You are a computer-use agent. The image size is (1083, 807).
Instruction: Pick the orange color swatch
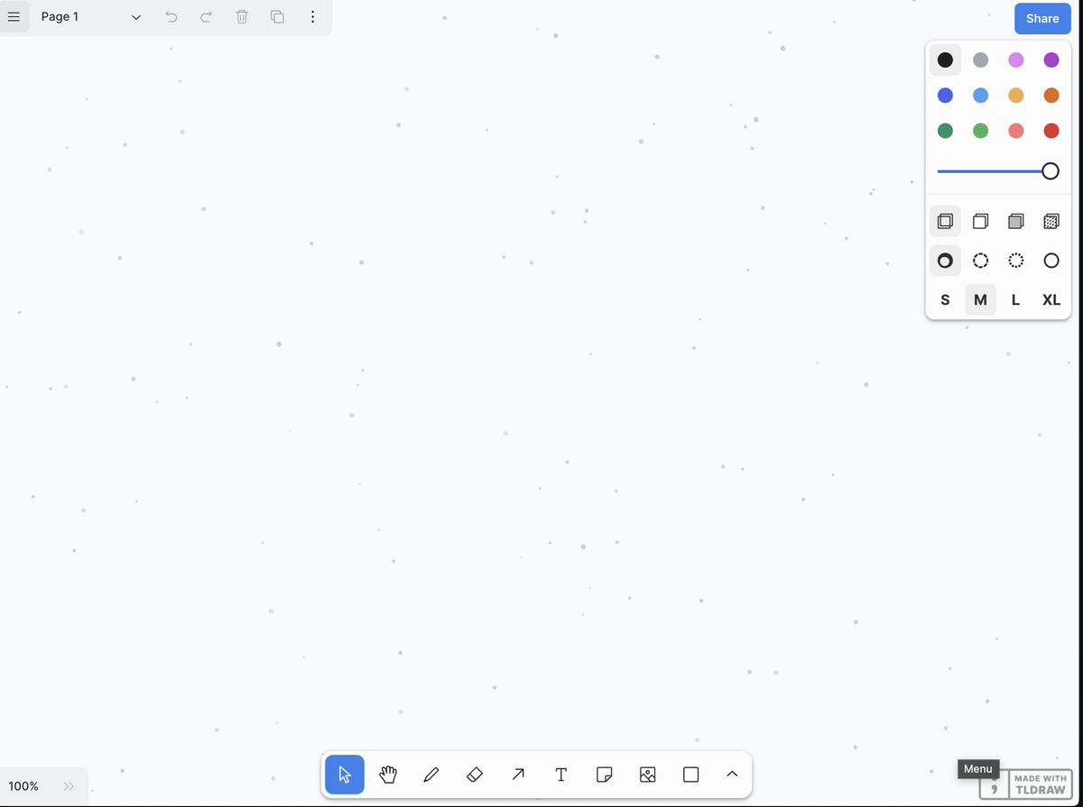tap(1051, 96)
